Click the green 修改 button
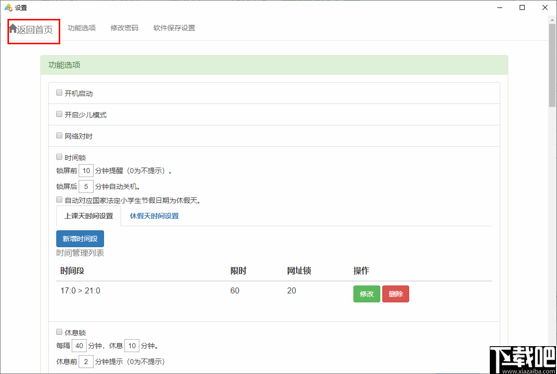 366,294
